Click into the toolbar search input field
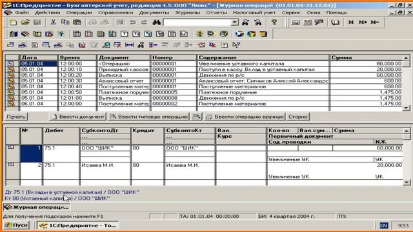The height and width of the screenshot is (232, 413). pyautogui.click(x=197, y=23)
